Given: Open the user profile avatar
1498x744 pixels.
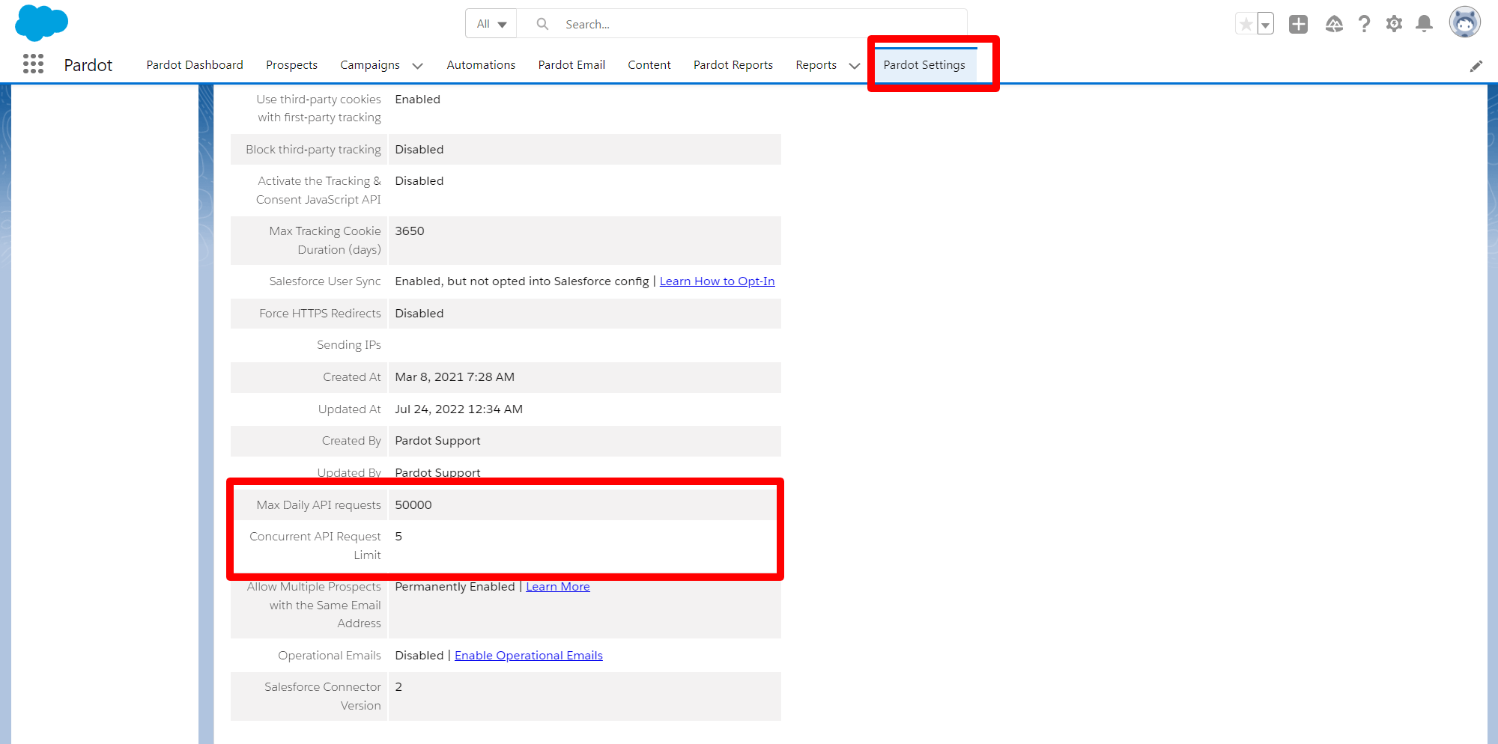Looking at the screenshot, I should coord(1464,23).
